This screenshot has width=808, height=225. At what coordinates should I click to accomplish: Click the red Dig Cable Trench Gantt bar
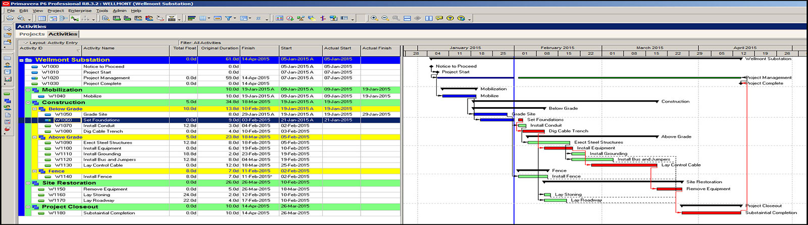pos(533,131)
